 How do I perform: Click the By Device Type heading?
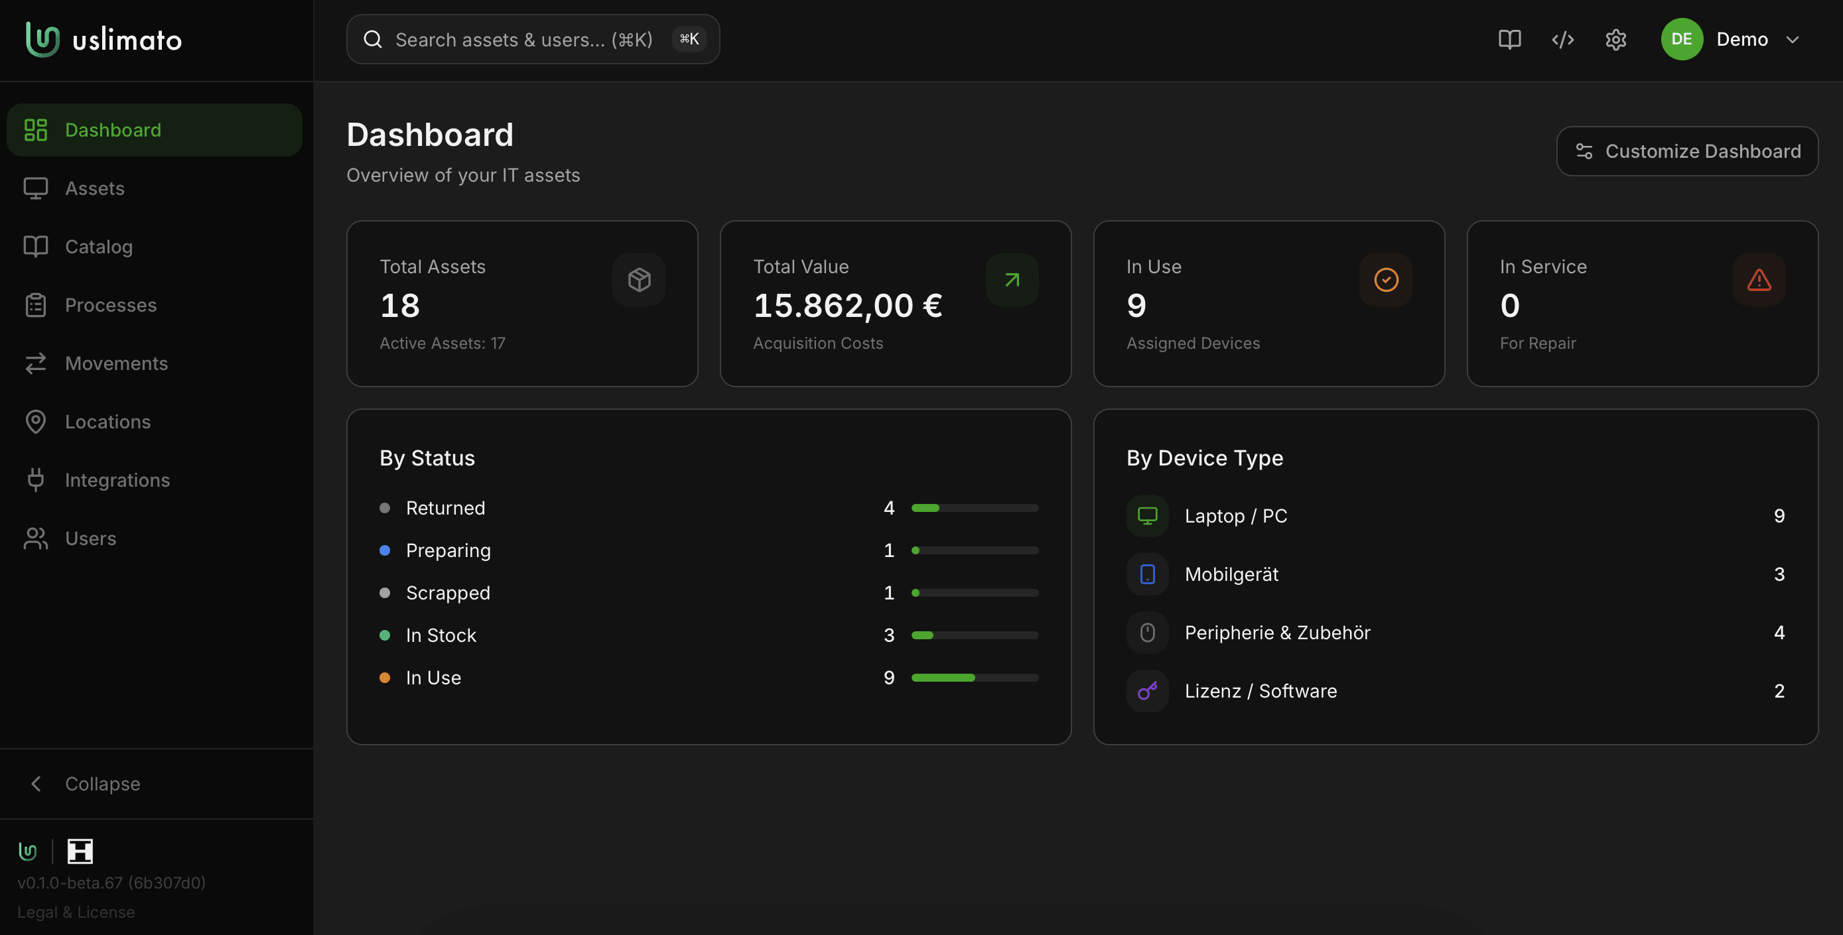click(x=1205, y=458)
